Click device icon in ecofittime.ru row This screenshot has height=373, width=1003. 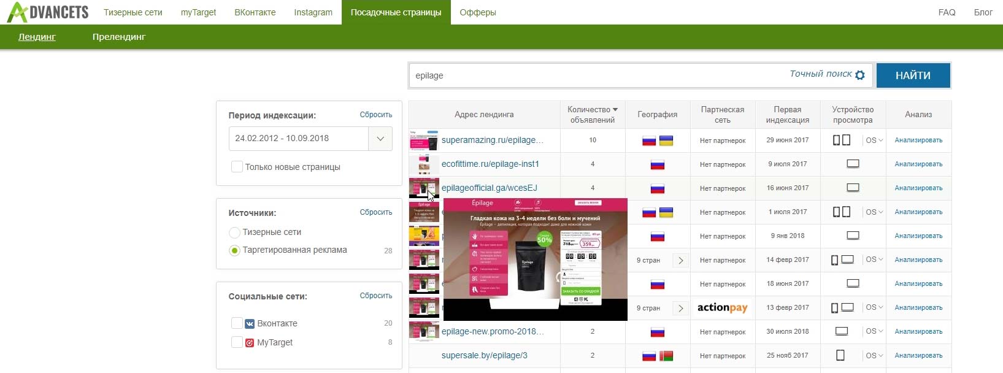point(853,164)
